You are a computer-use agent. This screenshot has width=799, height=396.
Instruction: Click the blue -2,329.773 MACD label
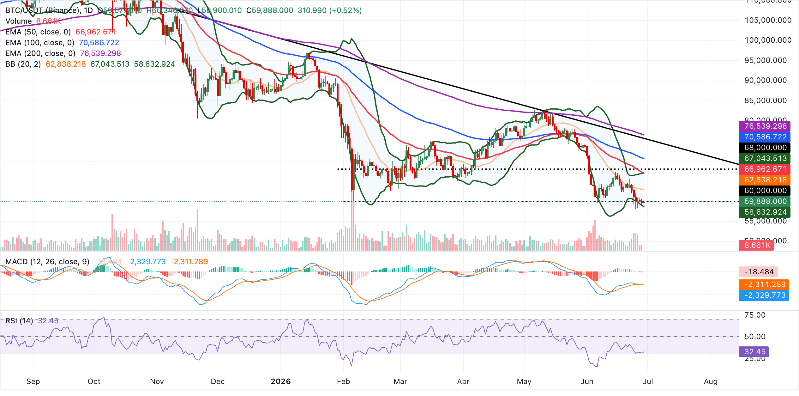[x=764, y=295]
